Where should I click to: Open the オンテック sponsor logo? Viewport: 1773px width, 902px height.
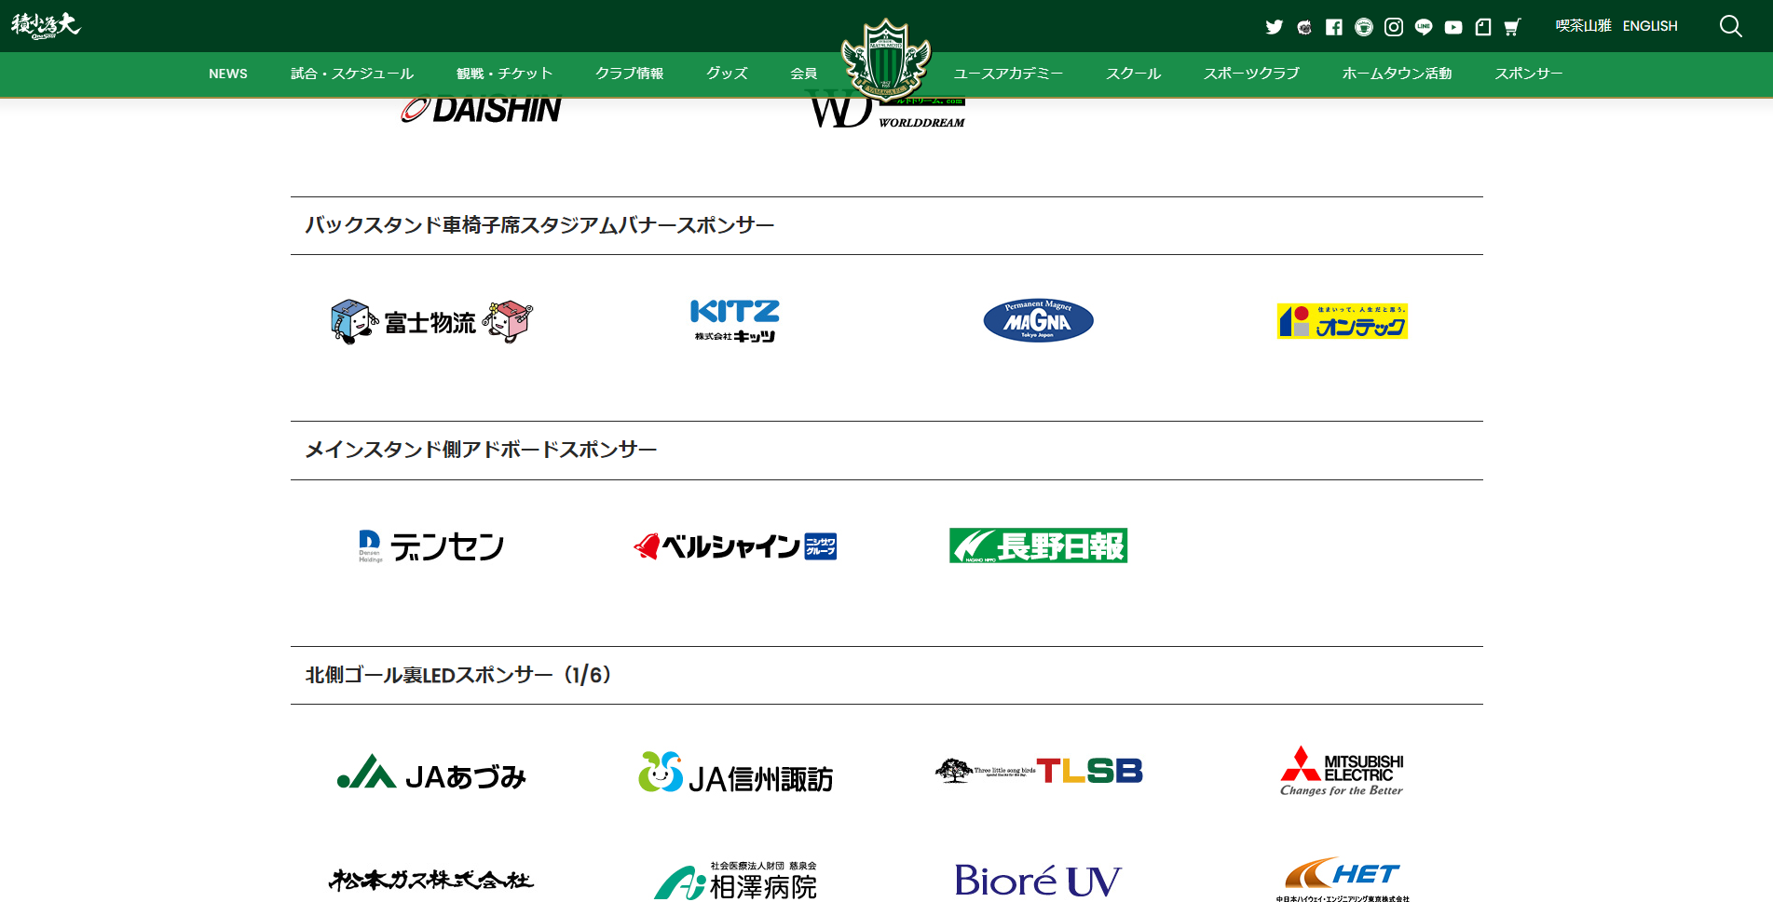[x=1342, y=321]
